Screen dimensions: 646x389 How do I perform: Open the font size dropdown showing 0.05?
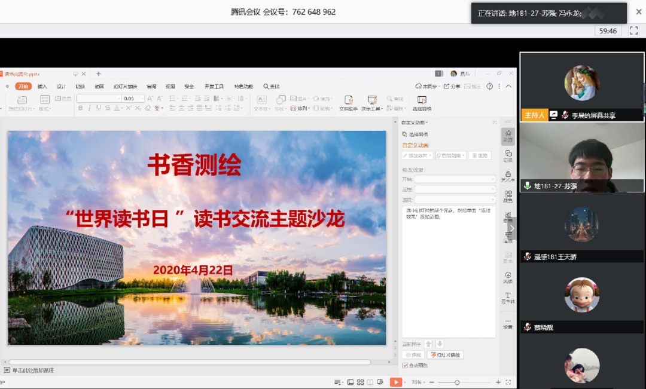(133, 98)
